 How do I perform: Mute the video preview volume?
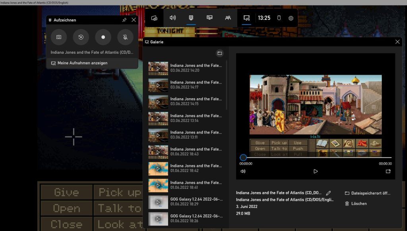click(x=243, y=171)
